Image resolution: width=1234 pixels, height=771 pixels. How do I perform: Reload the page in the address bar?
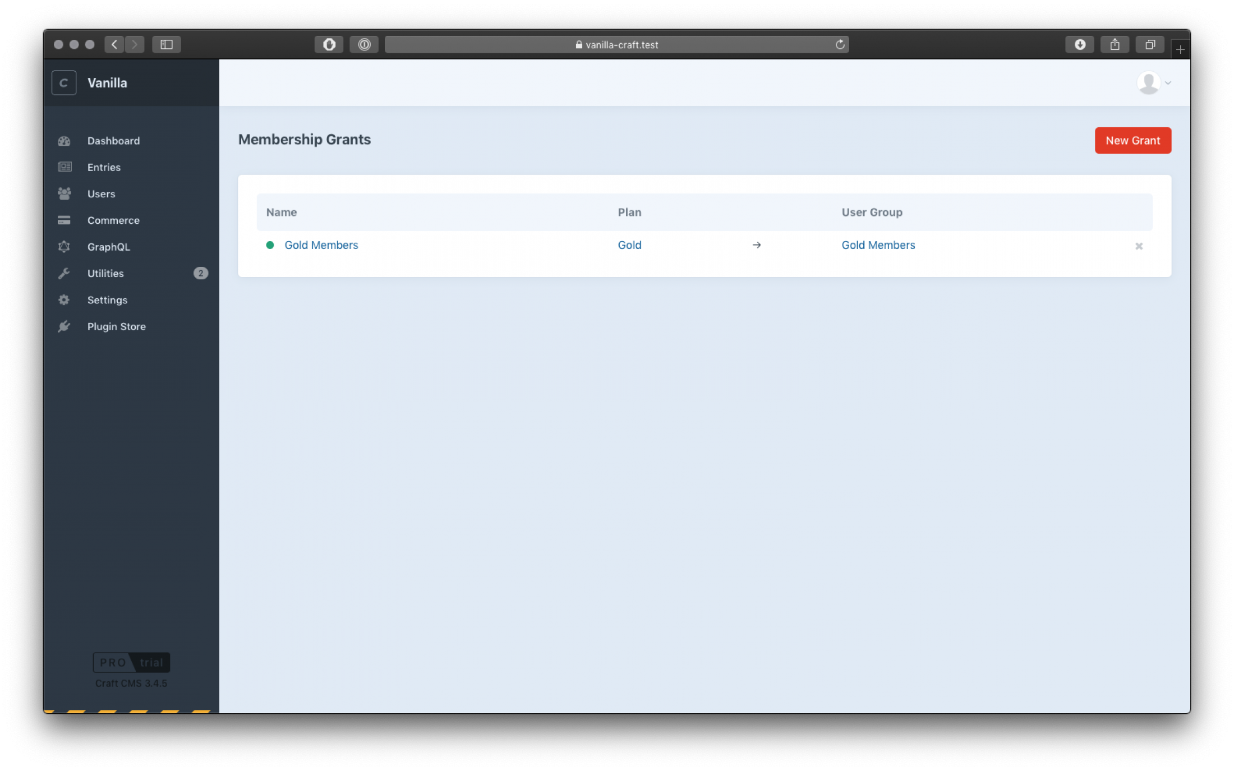coord(840,45)
